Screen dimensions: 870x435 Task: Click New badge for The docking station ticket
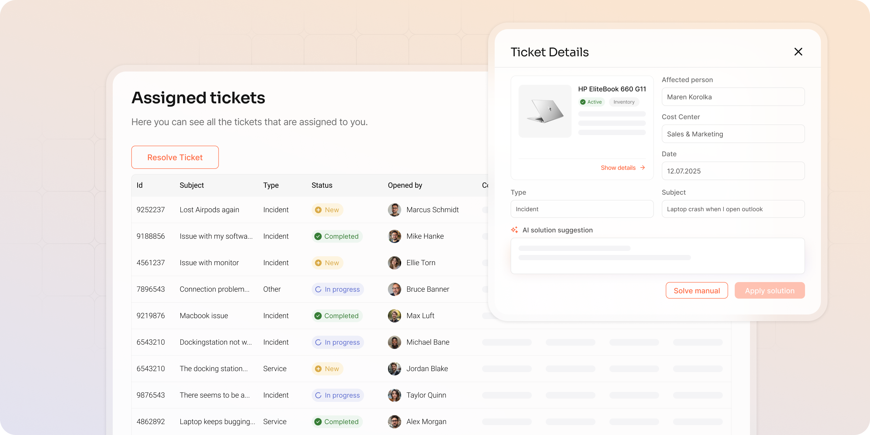[327, 368]
